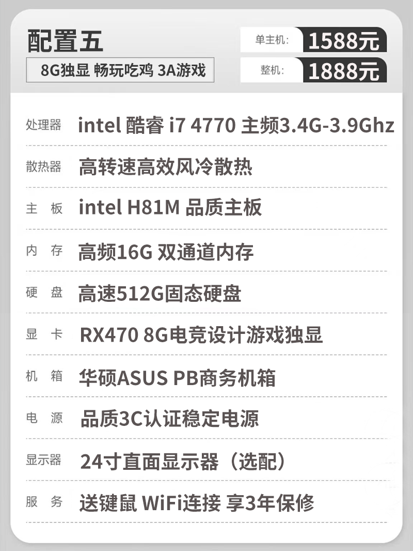
Task: Select the 显卡 row label
Action: tap(44, 334)
